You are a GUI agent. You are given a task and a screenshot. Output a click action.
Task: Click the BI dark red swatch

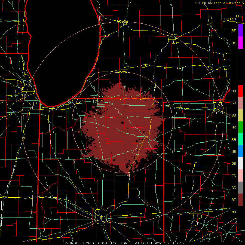click(x=240, y=200)
